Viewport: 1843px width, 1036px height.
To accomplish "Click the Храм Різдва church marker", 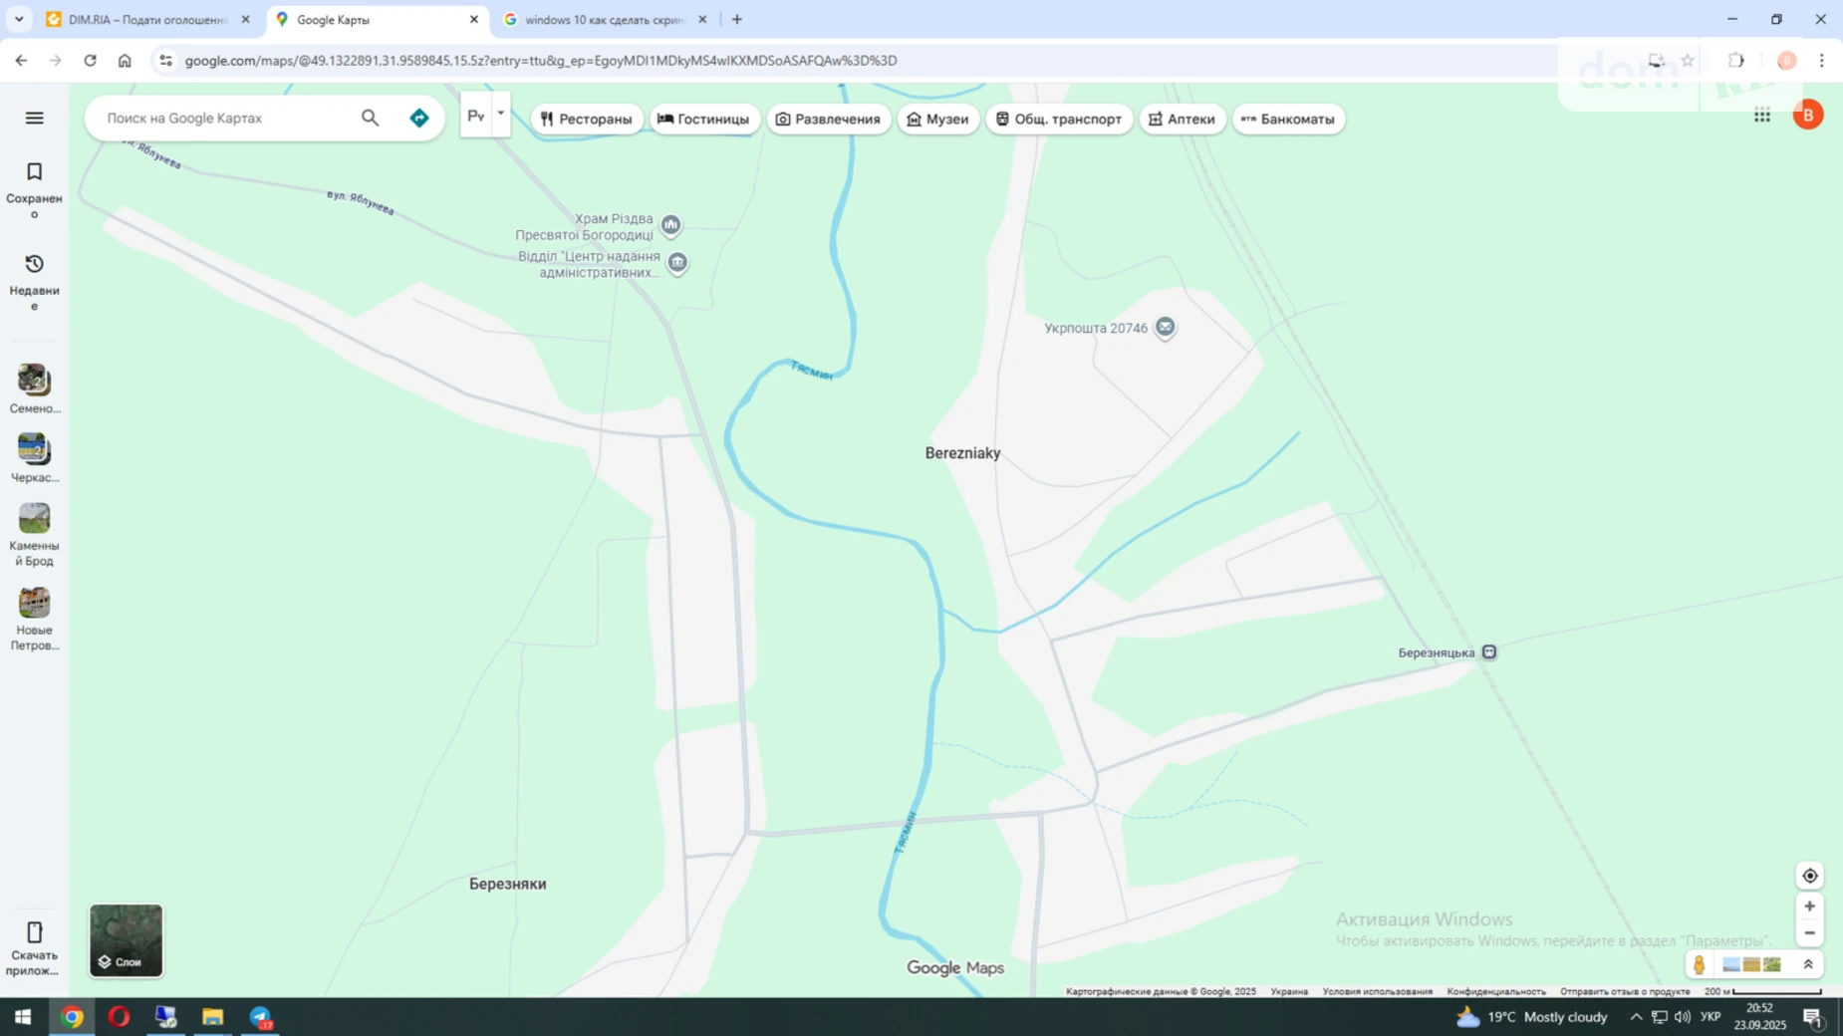I will 668,224.
